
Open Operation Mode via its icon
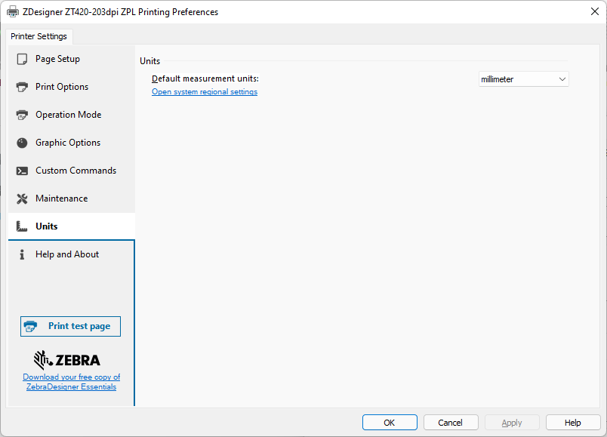click(22, 115)
